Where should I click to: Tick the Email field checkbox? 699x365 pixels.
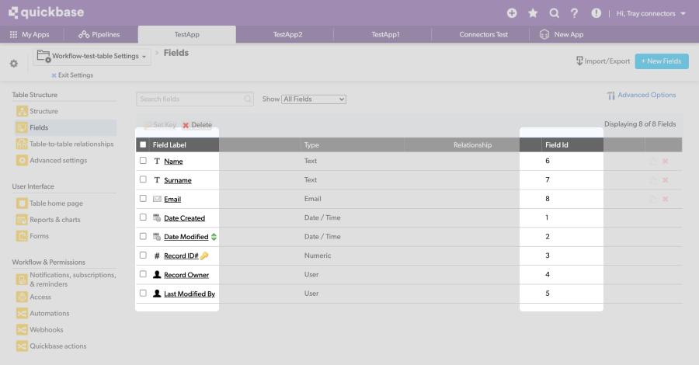coord(143,199)
